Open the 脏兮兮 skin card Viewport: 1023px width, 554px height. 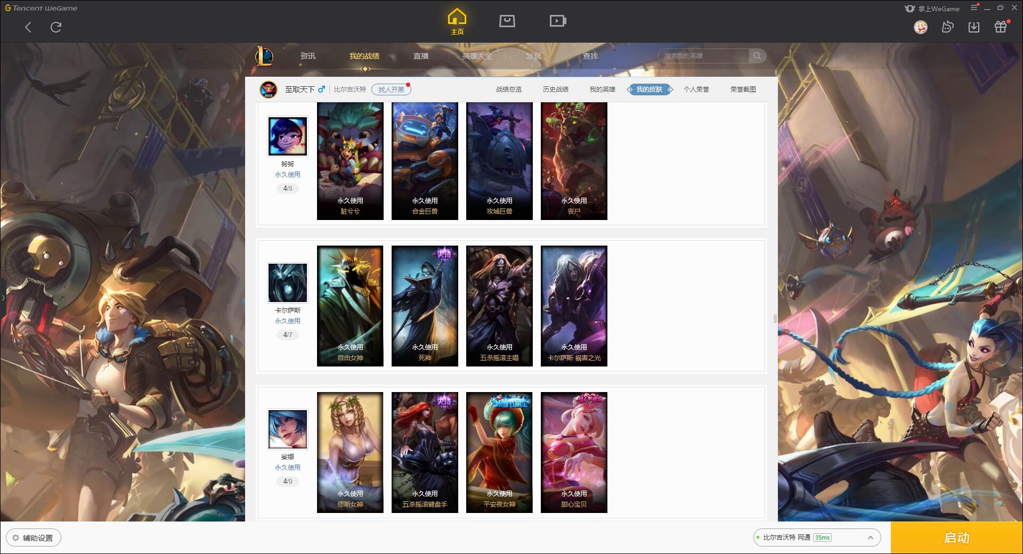pyautogui.click(x=350, y=161)
